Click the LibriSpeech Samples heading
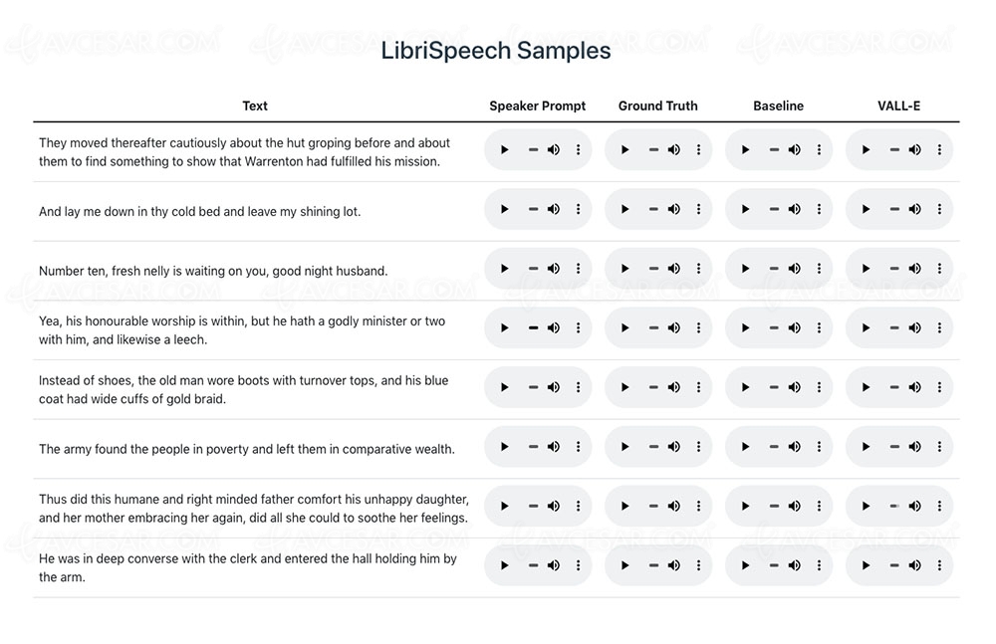 coord(496,52)
